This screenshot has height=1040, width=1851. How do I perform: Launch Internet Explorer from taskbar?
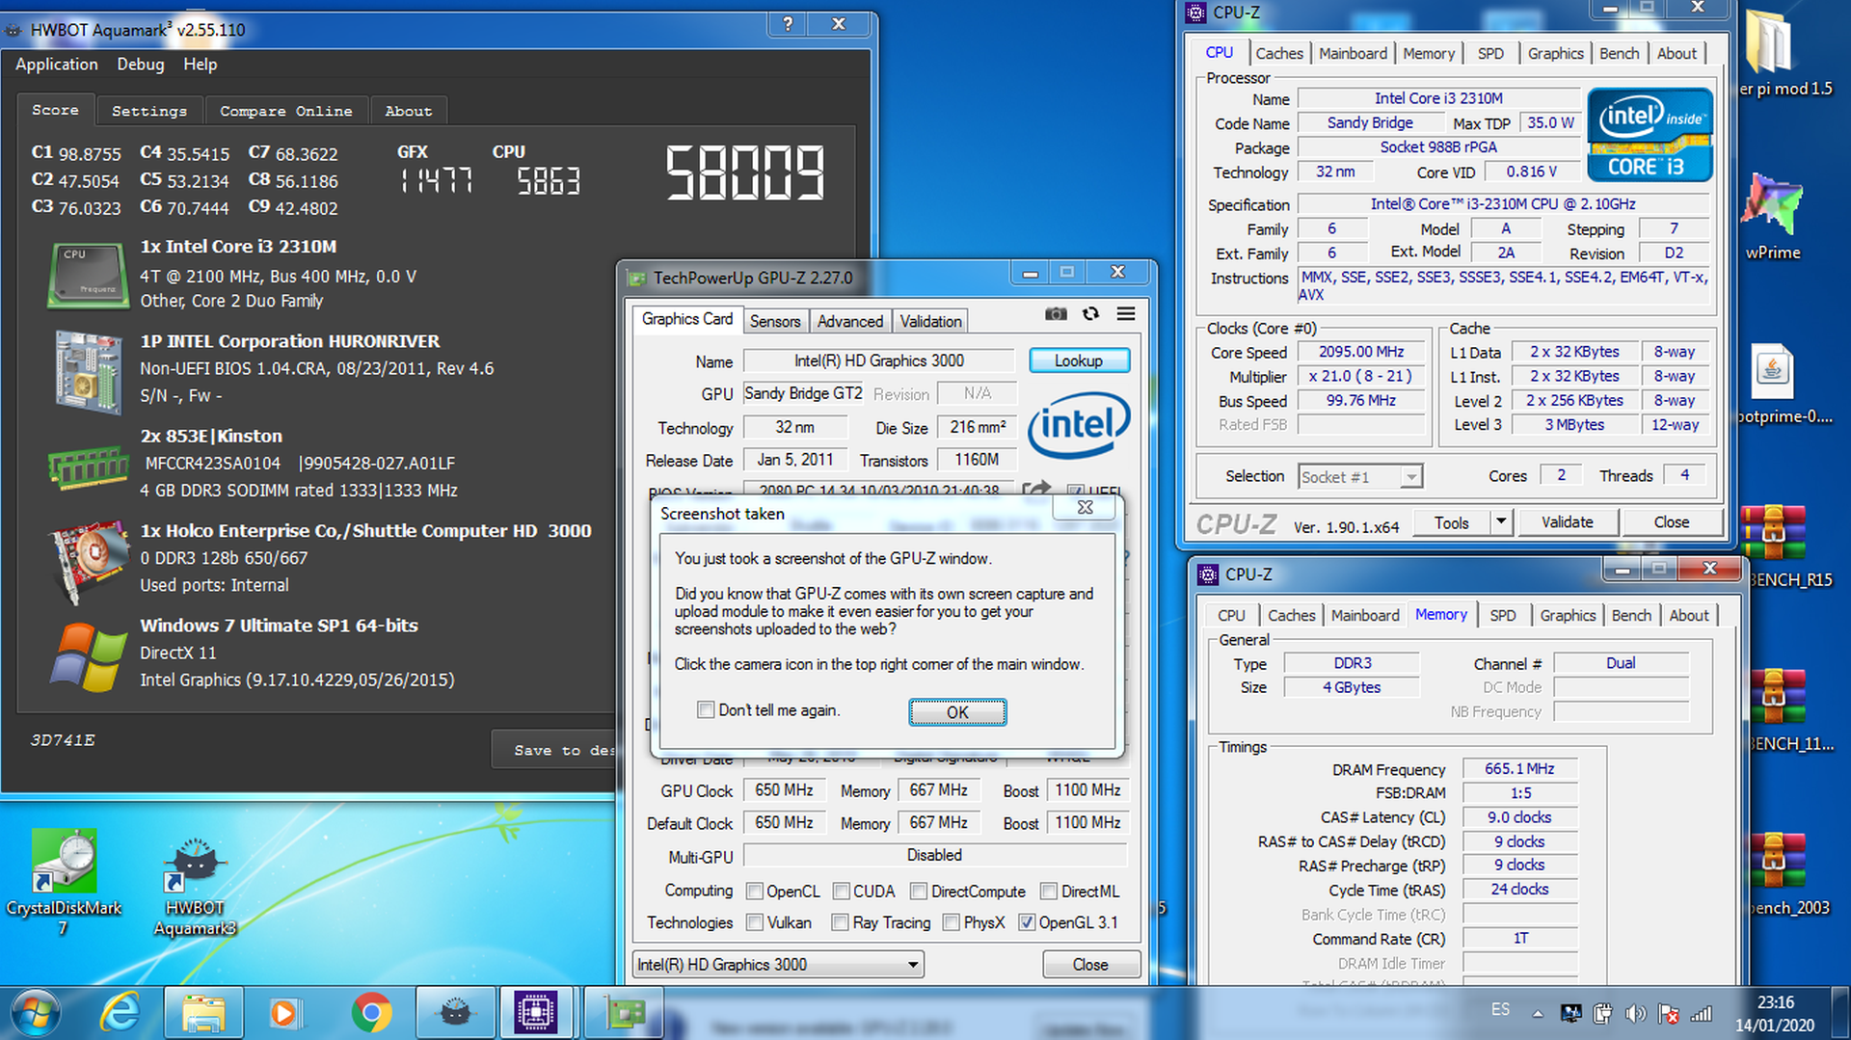tap(121, 1013)
